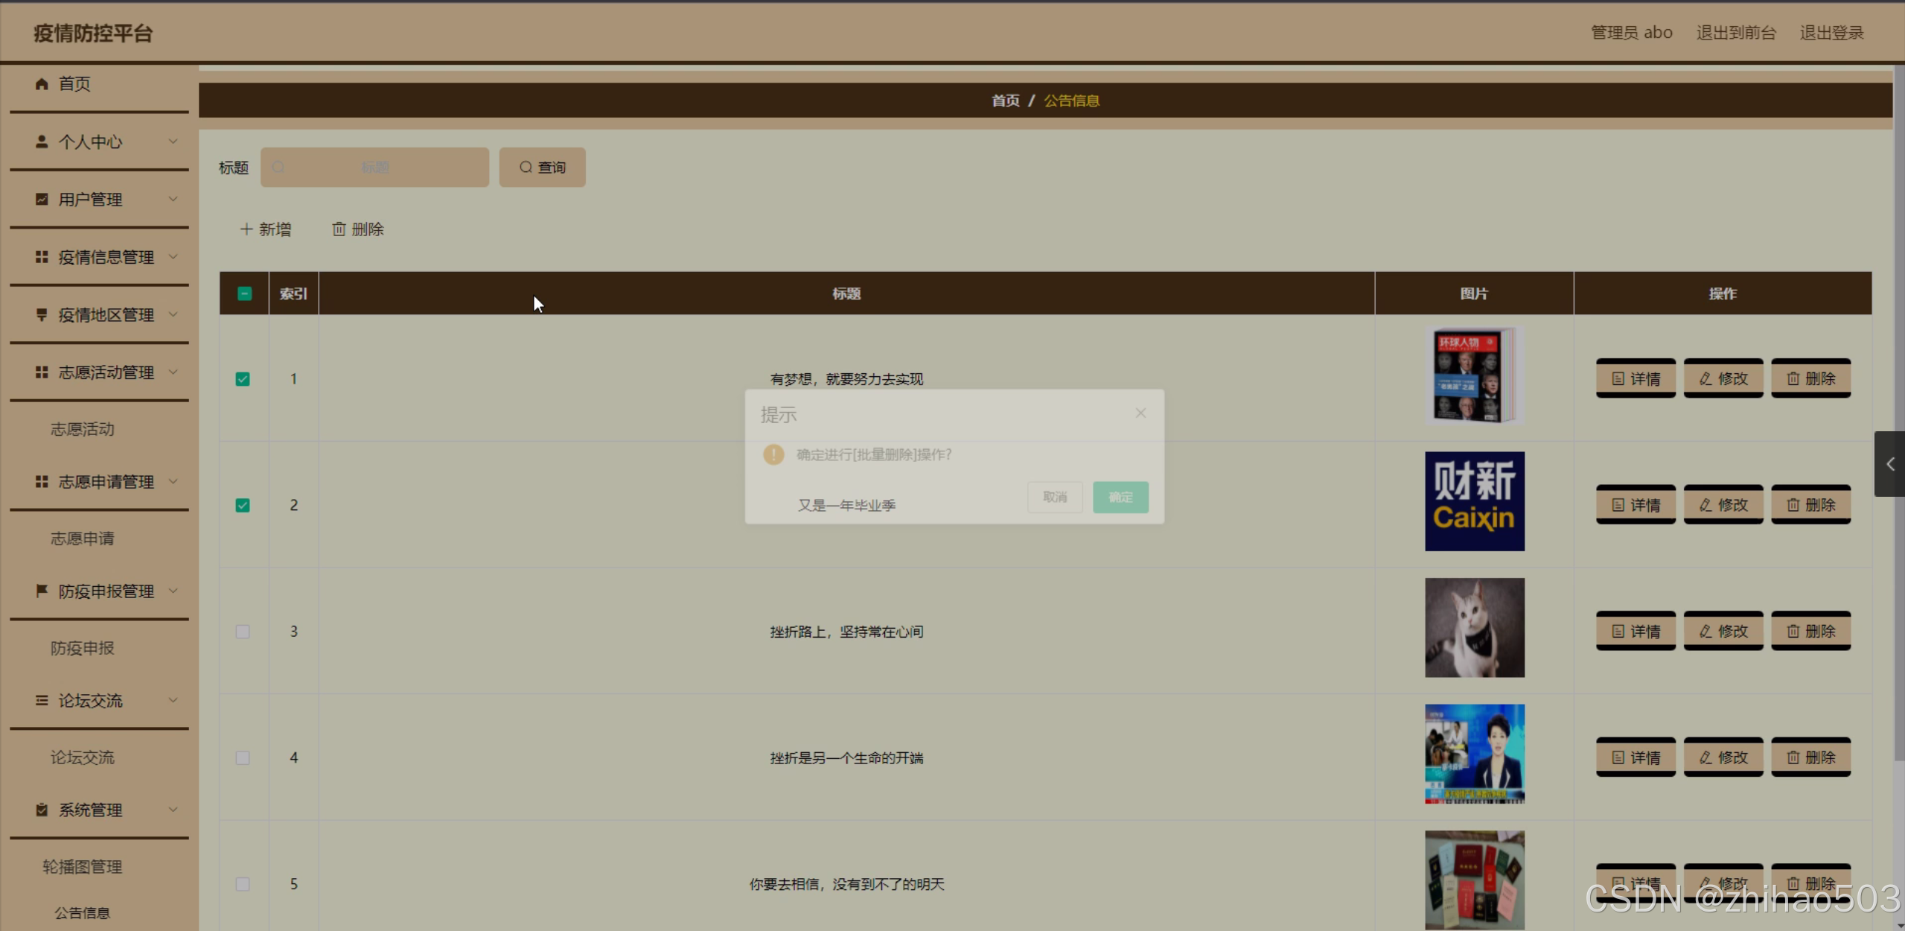
Task: Click the plus icon next to 新增
Action: click(246, 229)
